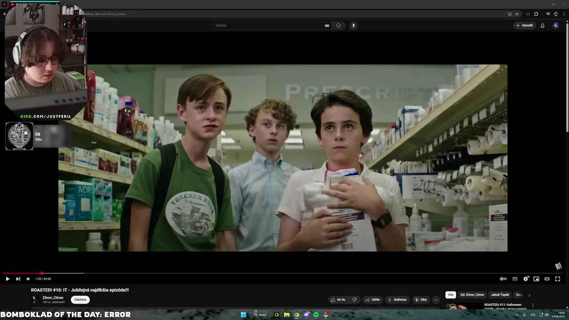Open File Explorer from taskbar
Image resolution: width=569 pixels, height=320 pixels.
287,315
